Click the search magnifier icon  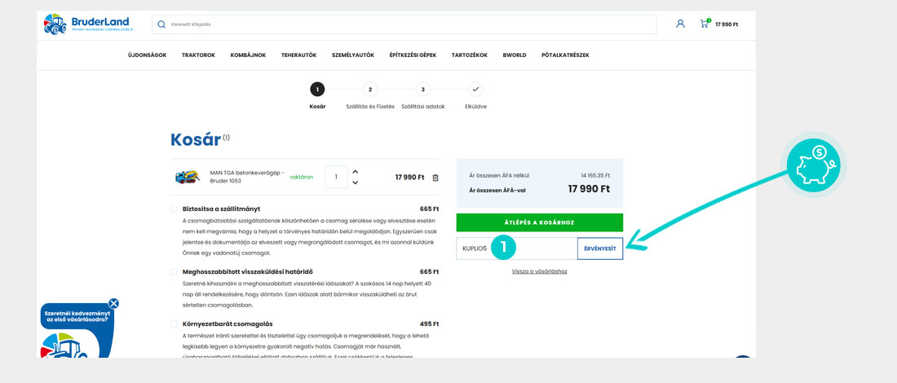[x=161, y=24]
